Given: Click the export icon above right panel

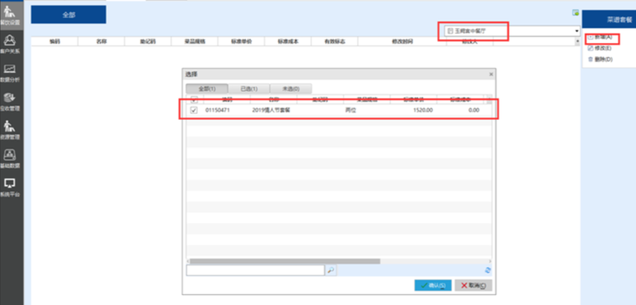Looking at the screenshot, I should pos(575,13).
